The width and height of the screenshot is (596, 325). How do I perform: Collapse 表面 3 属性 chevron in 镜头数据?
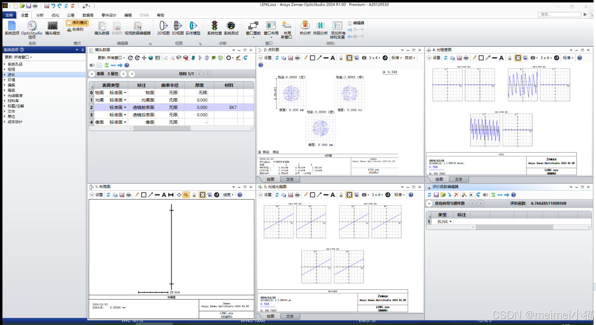click(92, 74)
